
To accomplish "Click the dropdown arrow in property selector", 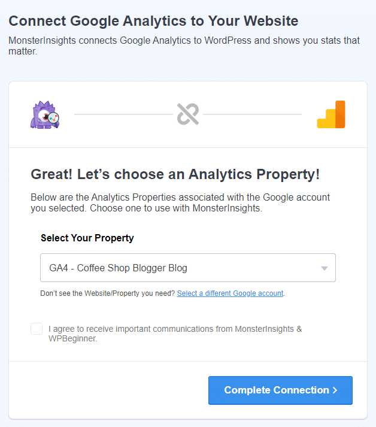I will click(x=325, y=268).
